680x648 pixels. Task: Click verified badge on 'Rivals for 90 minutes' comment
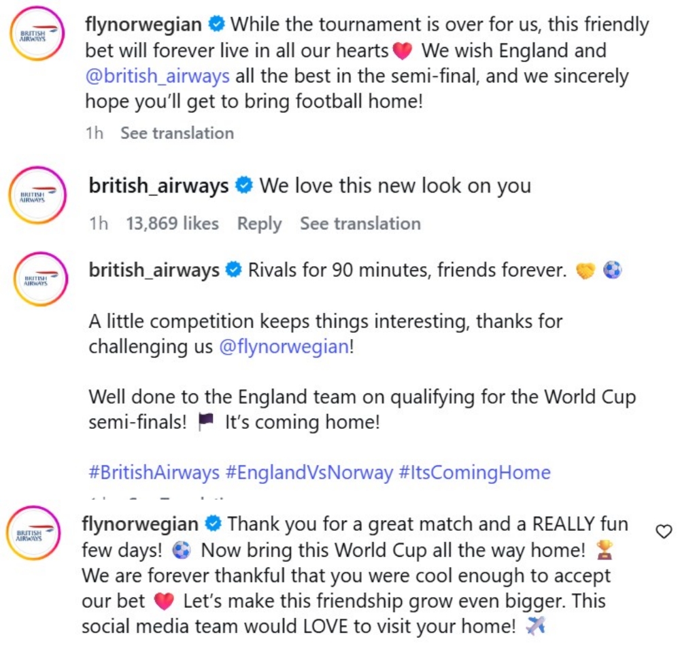[234, 270]
